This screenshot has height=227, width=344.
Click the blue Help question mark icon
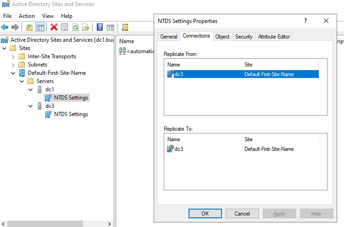click(100, 27)
